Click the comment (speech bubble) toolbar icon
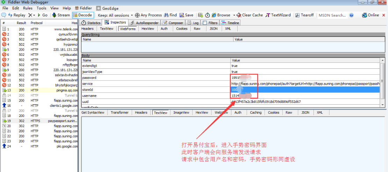The image size is (388, 172). click(4, 15)
